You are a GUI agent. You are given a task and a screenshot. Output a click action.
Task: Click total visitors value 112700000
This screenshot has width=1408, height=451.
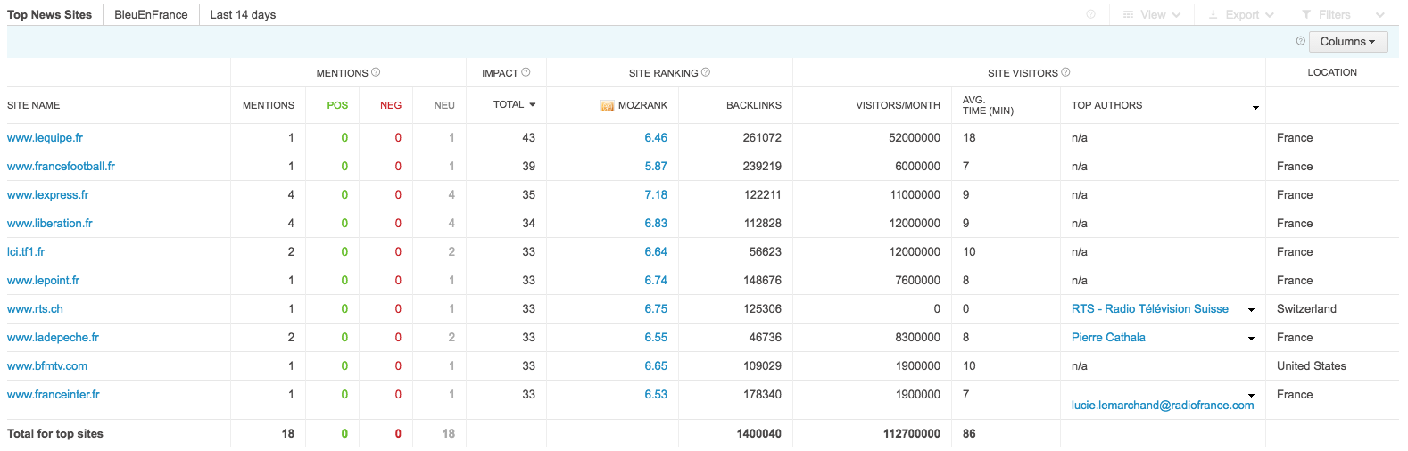coord(912,433)
